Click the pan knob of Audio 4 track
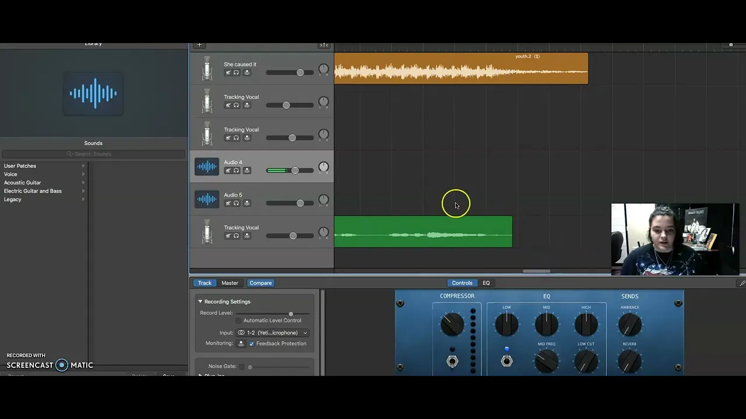This screenshot has height=419, width=746. tap(323, 167)
